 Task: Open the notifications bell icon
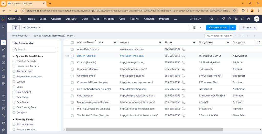tap(242, 19)
